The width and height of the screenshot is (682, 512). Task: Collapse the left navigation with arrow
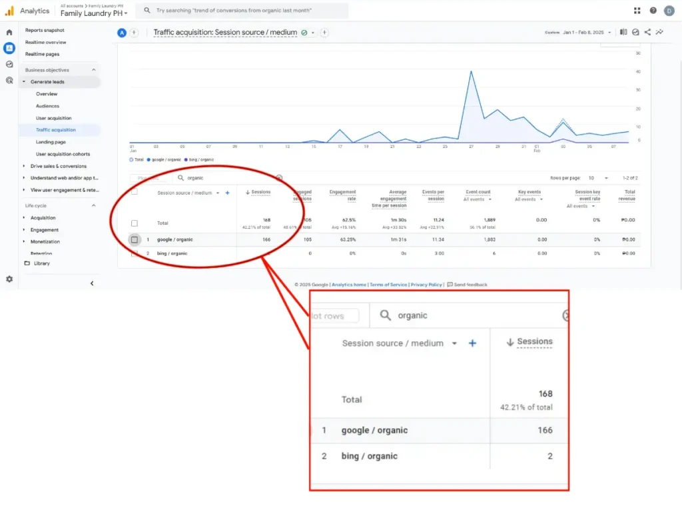click(92, 283)
